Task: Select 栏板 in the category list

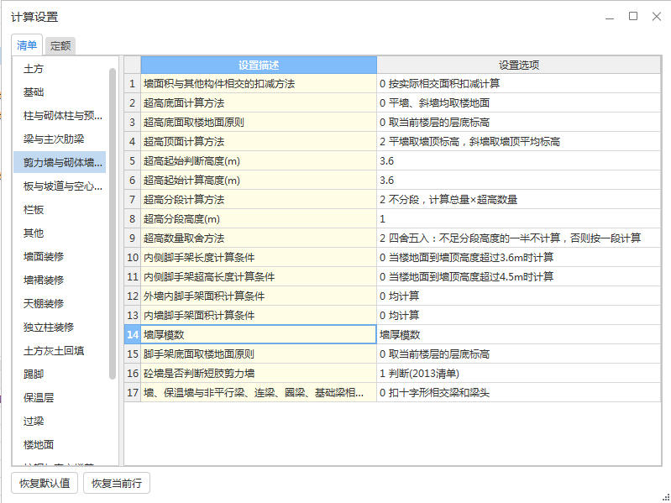Action: click(x=60, y=210)
